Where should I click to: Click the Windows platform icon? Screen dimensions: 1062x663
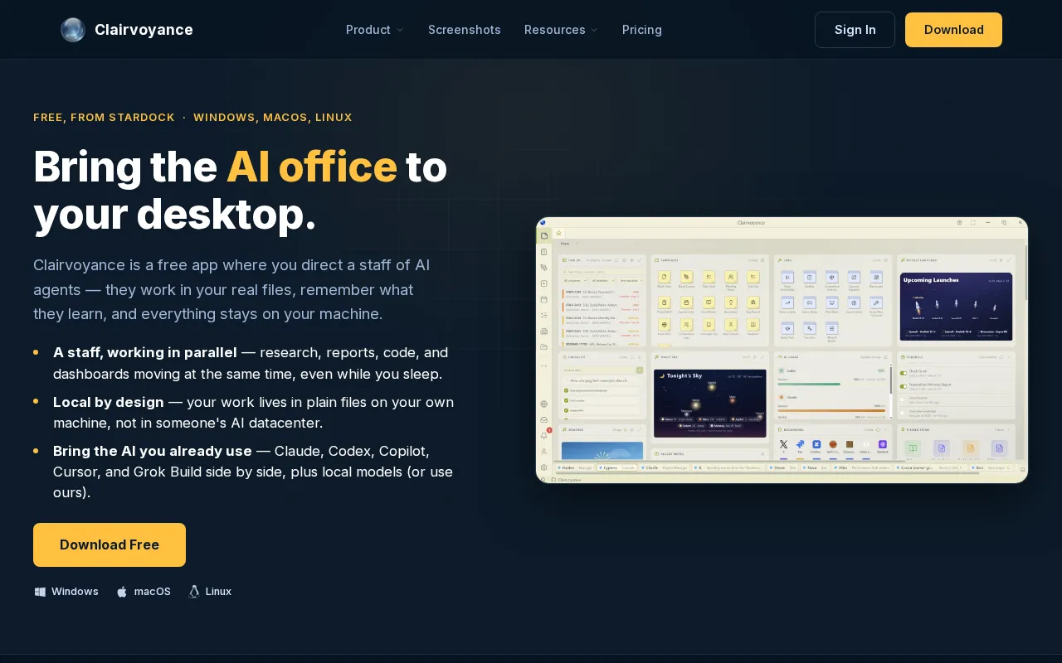[40, 592]
